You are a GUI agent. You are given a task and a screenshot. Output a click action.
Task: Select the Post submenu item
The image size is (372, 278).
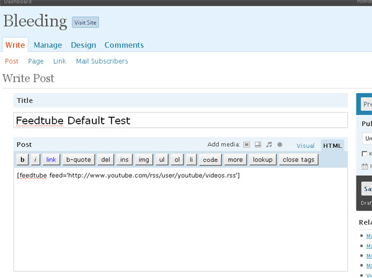12,61
